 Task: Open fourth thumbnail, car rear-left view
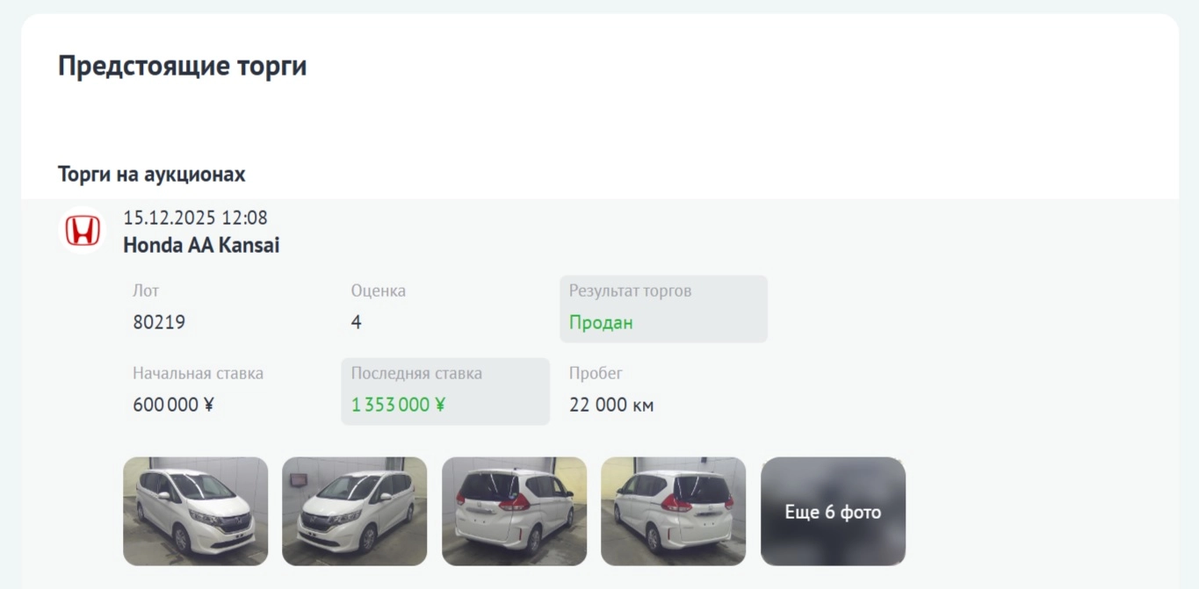tap(673, 511)
